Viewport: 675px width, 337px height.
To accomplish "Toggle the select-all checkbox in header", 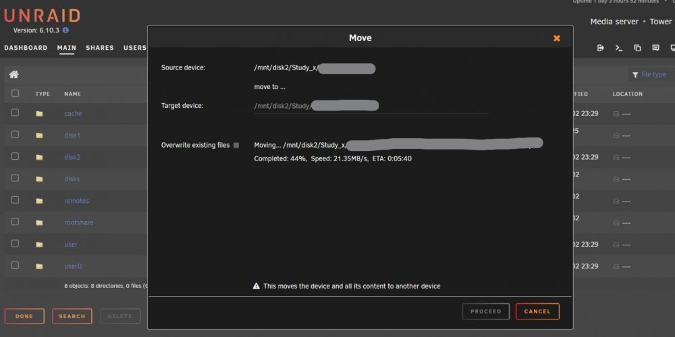I will point(15,93).
